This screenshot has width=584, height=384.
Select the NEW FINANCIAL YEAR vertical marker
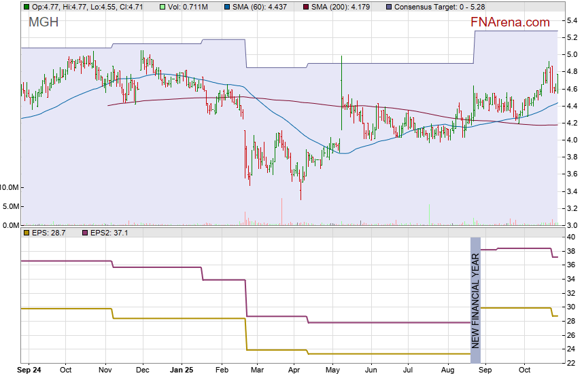pos(476,294)
